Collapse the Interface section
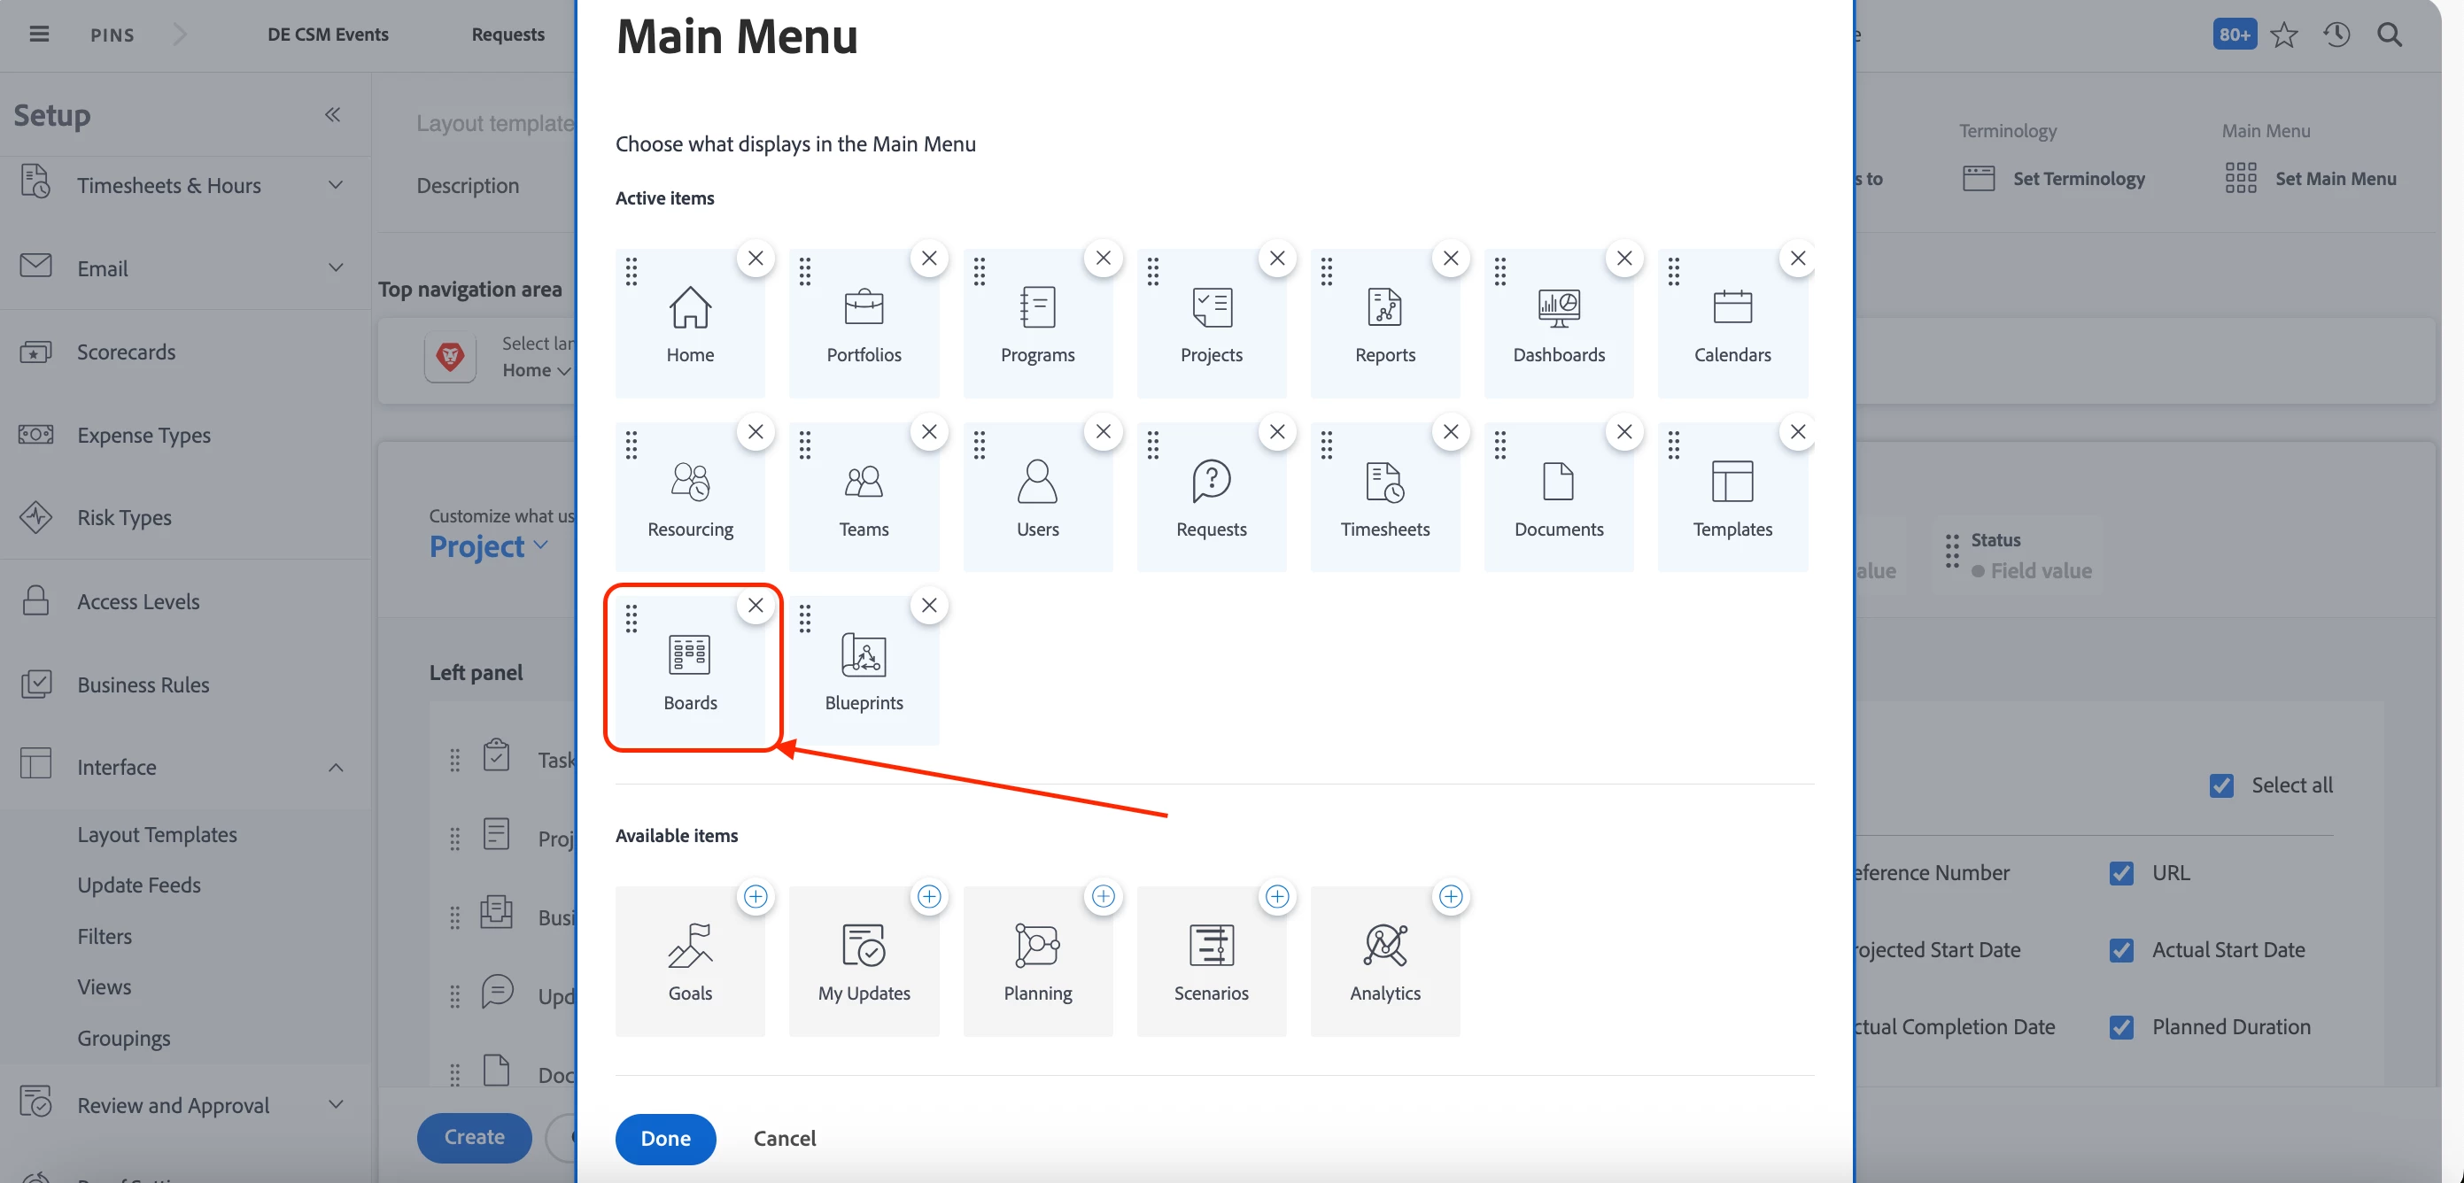This screenshot has height=1183, width=2464. (x=335, y=767)
